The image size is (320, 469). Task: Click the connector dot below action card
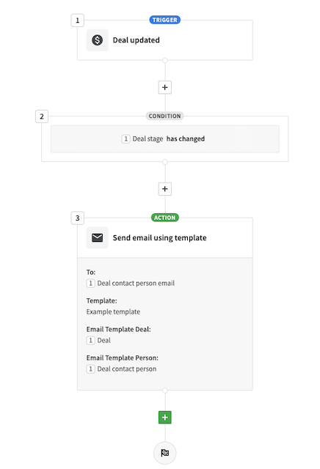click(x=165, y=391)
